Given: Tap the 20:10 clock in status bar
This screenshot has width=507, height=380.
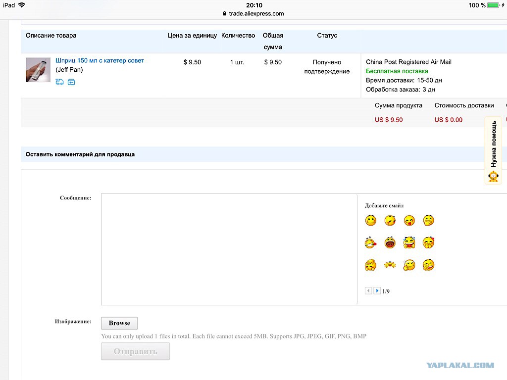Looking at the screenshot, I should click(254, 5).
